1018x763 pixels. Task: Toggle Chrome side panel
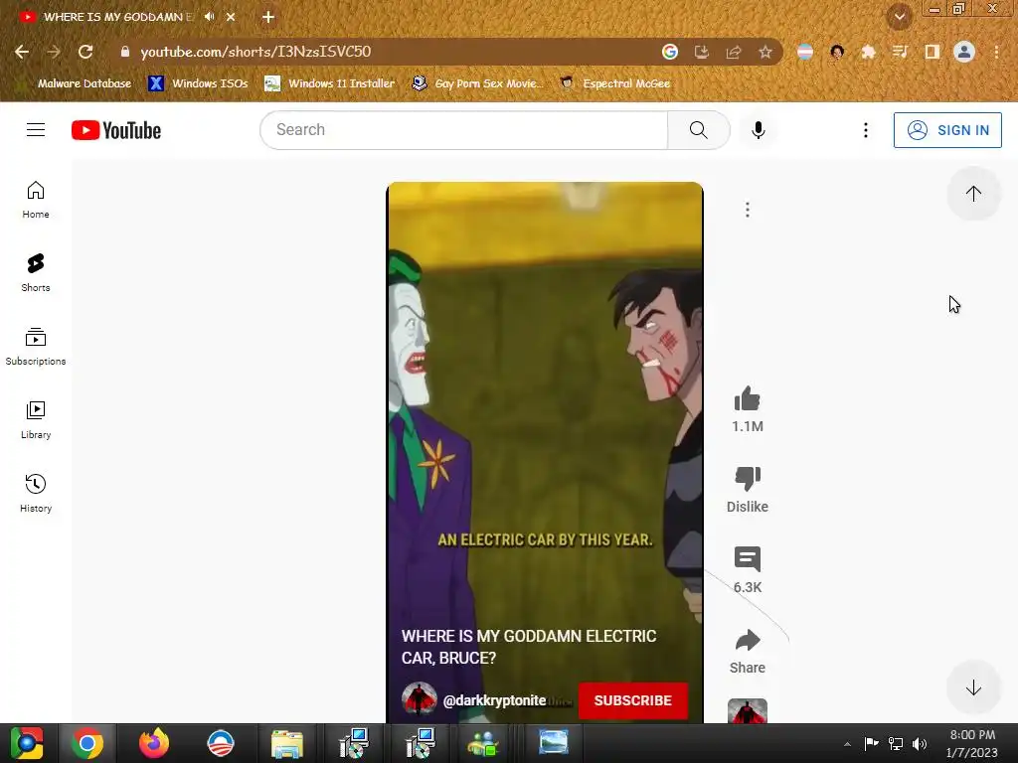point(933,52)
